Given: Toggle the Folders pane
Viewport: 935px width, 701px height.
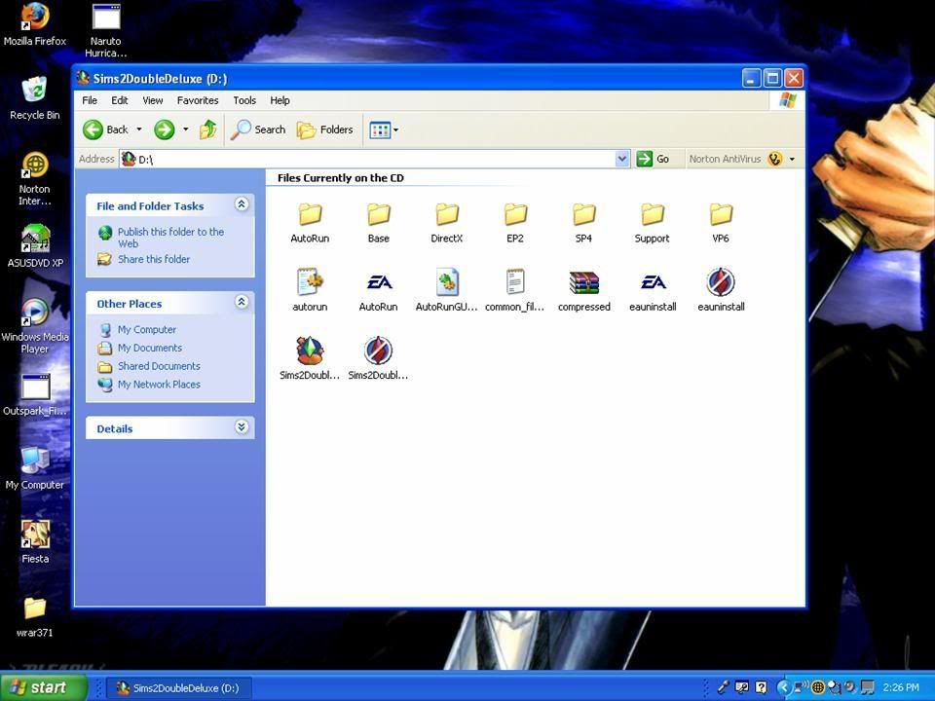Looking at the screenshot, I should click(325, 129).
